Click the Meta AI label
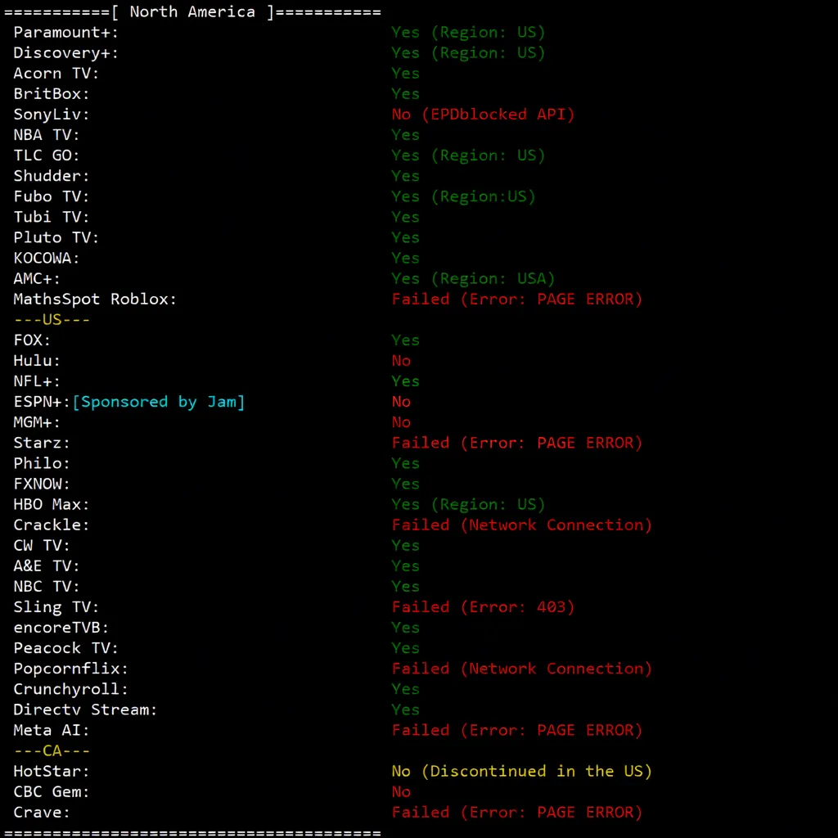This screenshot has height=838, width=838. (x=52, y=730)
